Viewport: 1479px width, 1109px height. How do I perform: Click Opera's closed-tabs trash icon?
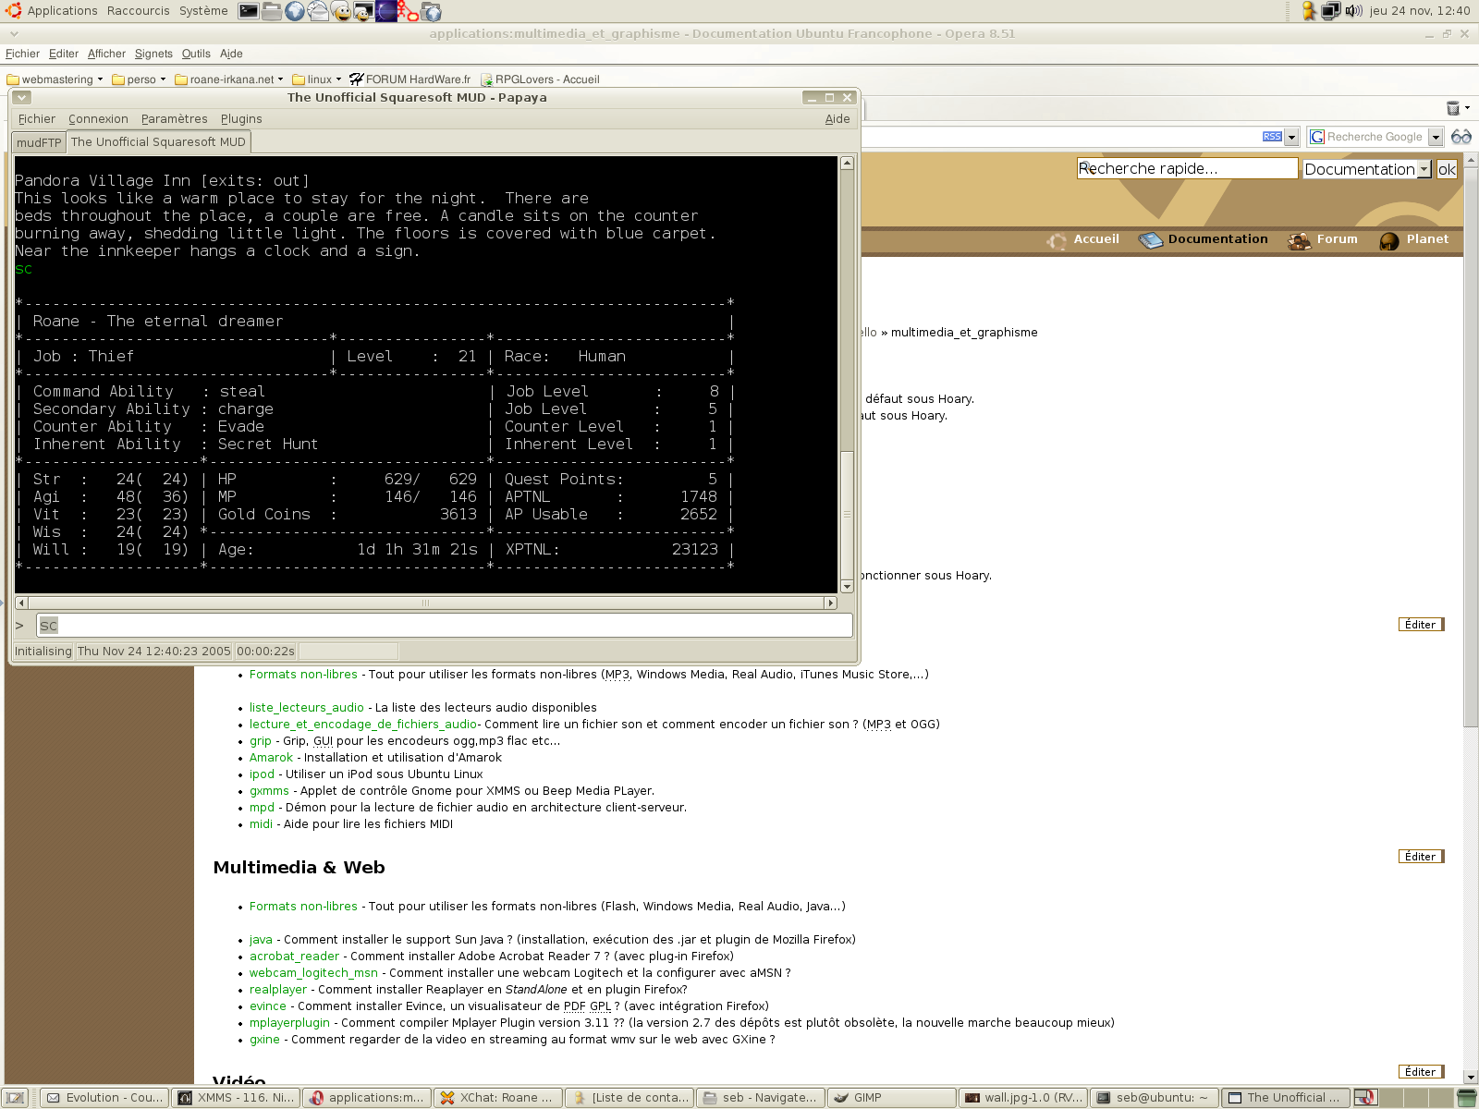[x=1452, y=108]
